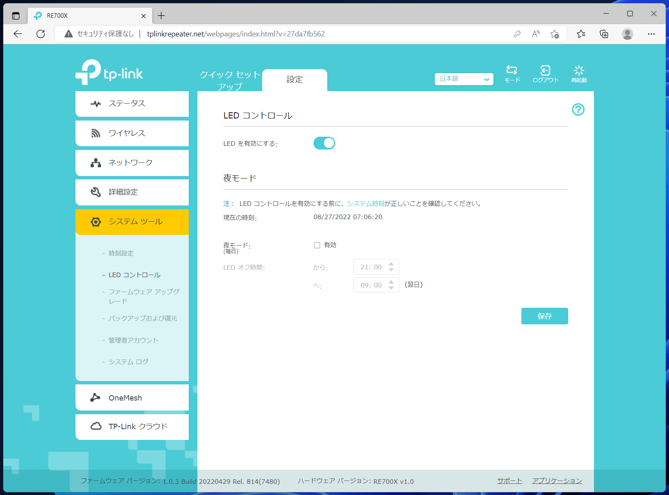
Task: Open the アプリケーション footer link
Action: [x=557, y=481]
